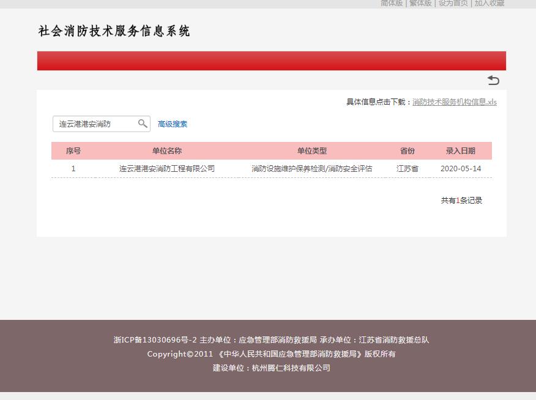The width and height of the screenshot is (536, 400).
Task: Open 高级搜索 advanced search
Action: click(173, 124)
